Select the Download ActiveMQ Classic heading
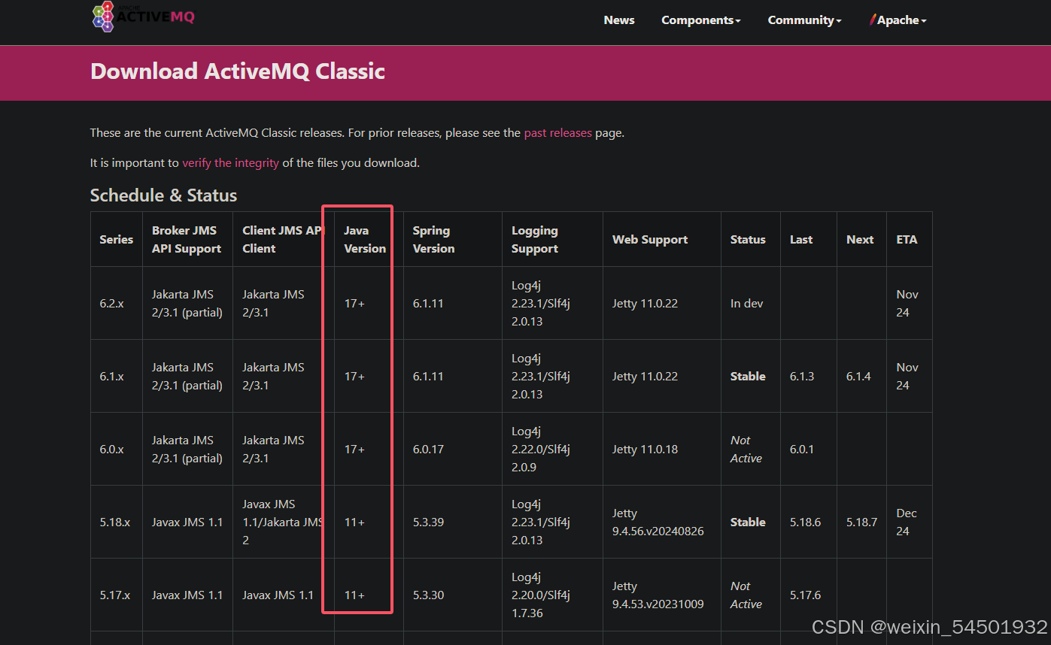This screenshot has width=1051, height=645. click(x=237, y=71)
